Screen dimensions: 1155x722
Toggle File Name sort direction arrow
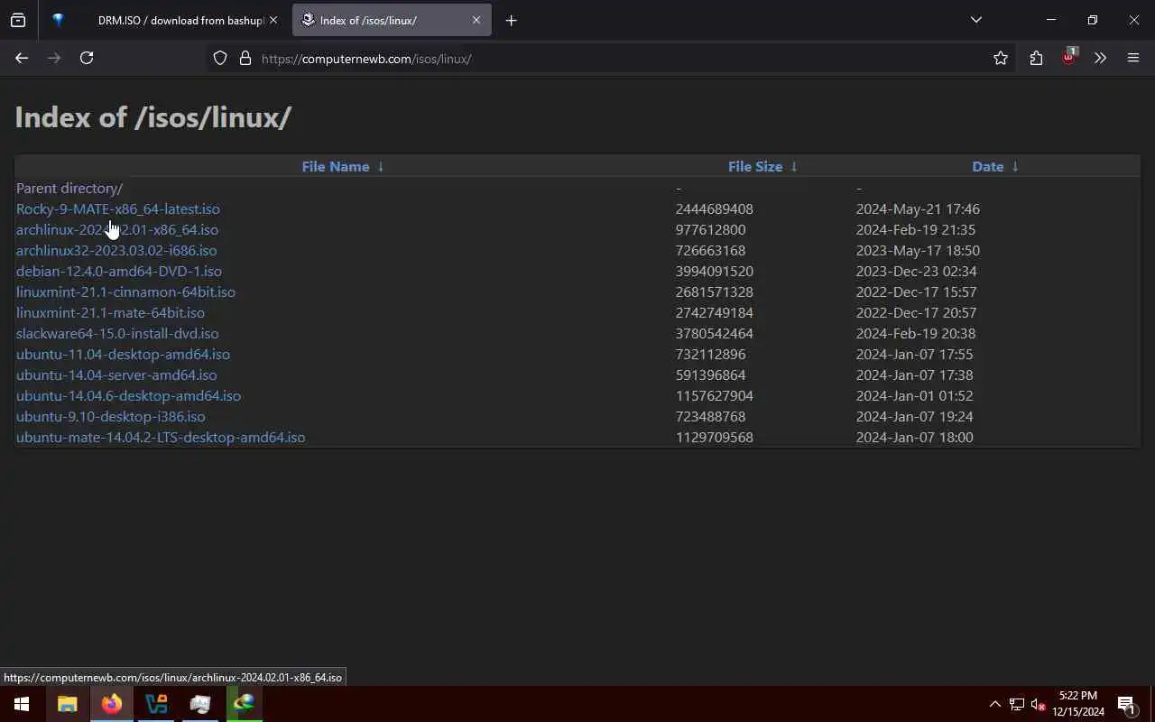381,166
